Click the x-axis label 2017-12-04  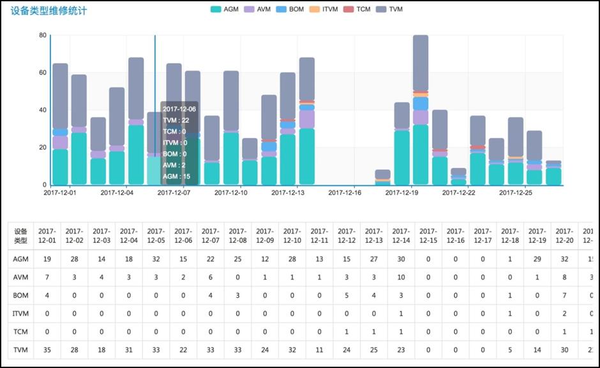point(117,192)
